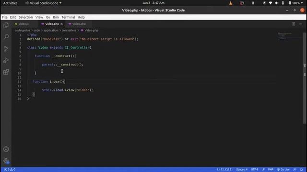Click the 'parent::__construct();' code line

pyautogui.click(x=63, y=64)
